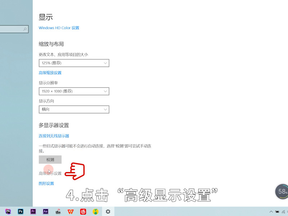288x216 pixels.
Task: Open the 显示分辨率 resolution dropdown
Action: tap(74, 91)
